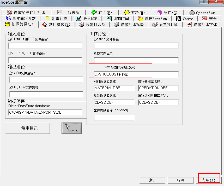Click the red icon of 设置PG与鞋片打印 tab

tap(9, 13)
